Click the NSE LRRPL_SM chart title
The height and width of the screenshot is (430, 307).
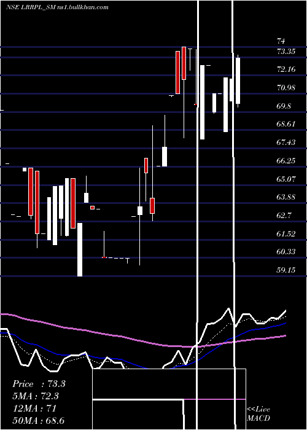click(x=57, y=7)
